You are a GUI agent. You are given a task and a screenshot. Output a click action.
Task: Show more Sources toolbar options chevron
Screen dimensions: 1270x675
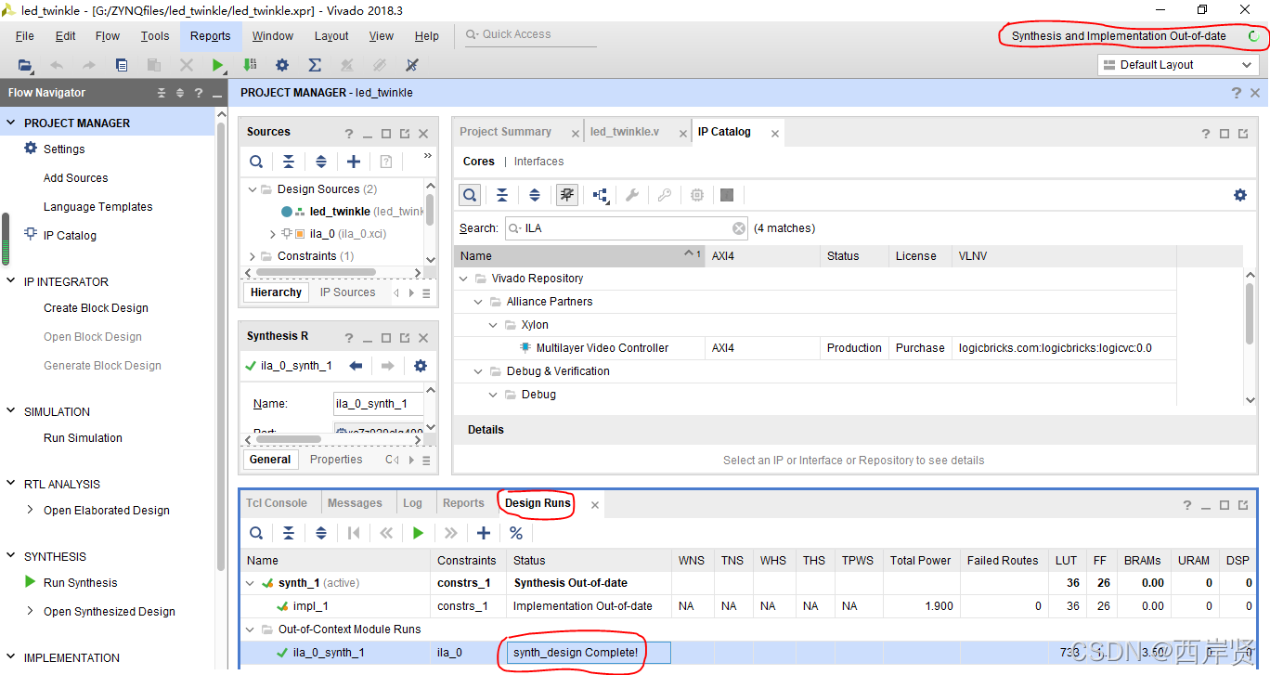(x=428, y=156)
